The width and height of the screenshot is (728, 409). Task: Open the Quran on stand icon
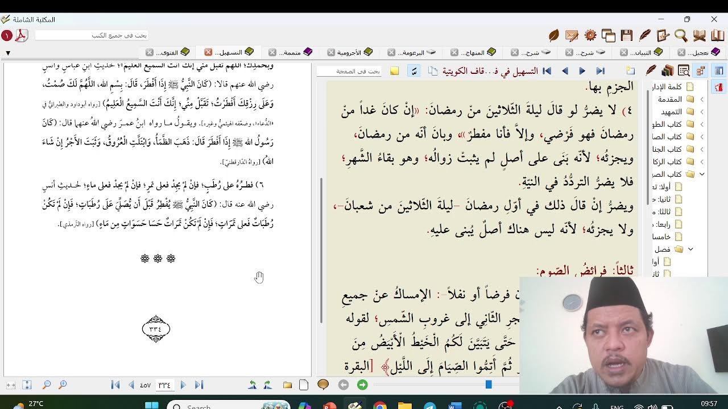pos(699,35)
